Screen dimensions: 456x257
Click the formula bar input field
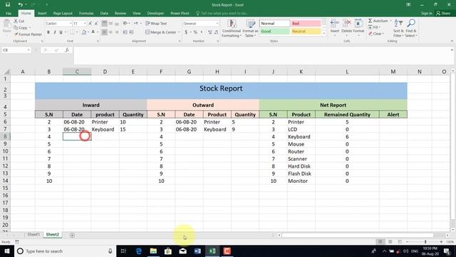261,56
